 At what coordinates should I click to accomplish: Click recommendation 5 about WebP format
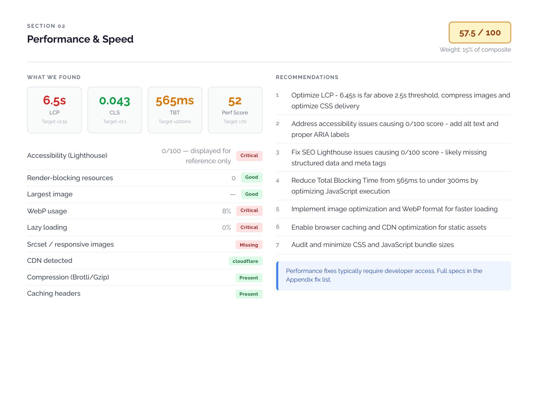(394, 209)
